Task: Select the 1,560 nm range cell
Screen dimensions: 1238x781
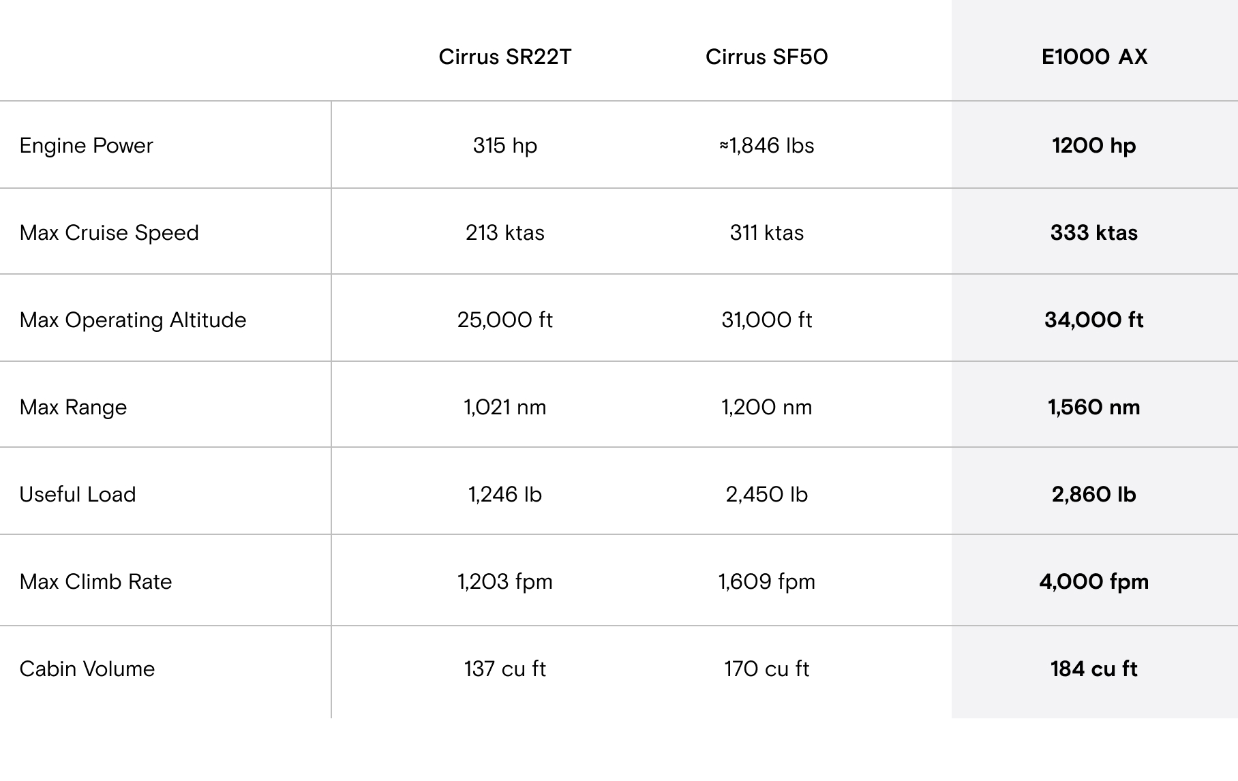Action: (1094, 408)
